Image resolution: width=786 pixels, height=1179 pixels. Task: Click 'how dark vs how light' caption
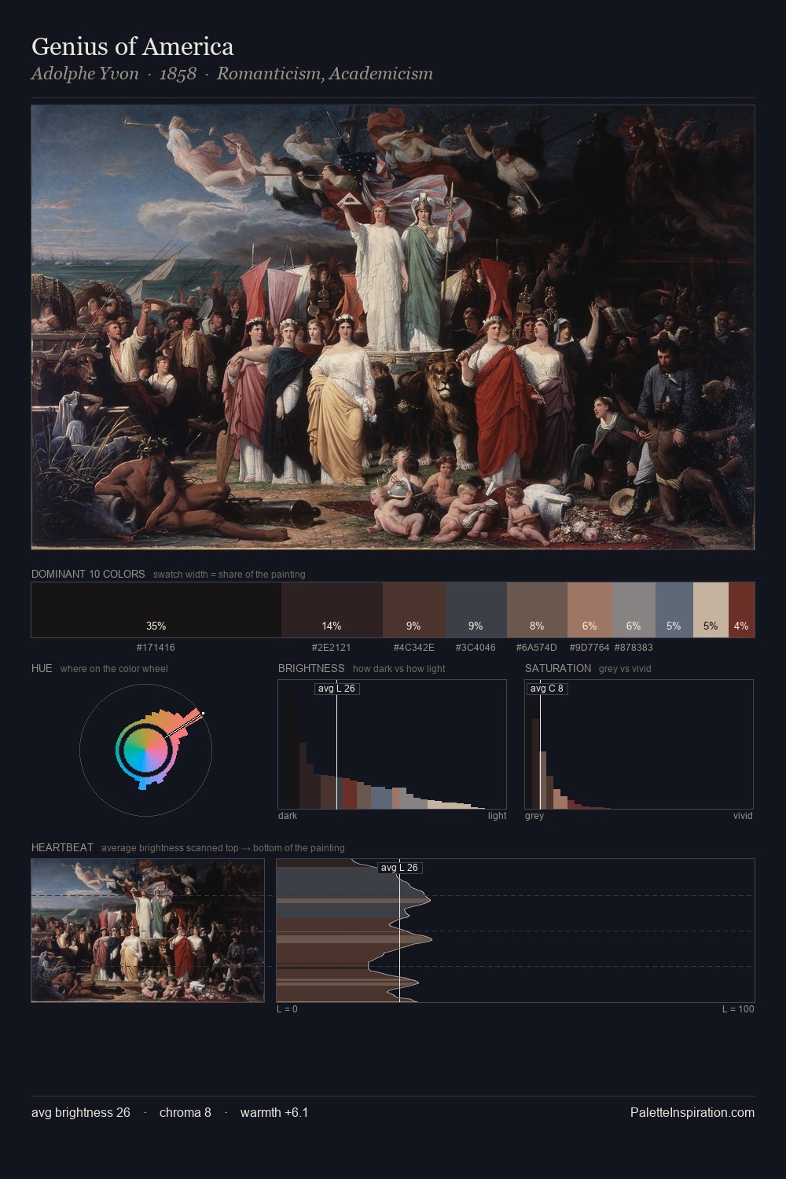(399, 669)
